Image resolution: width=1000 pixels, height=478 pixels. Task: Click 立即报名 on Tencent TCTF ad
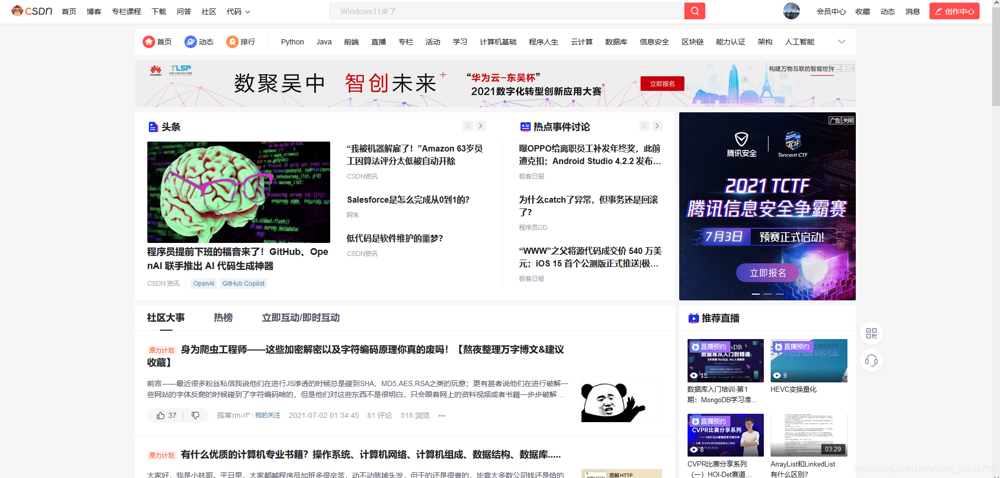tap(768, 273)
